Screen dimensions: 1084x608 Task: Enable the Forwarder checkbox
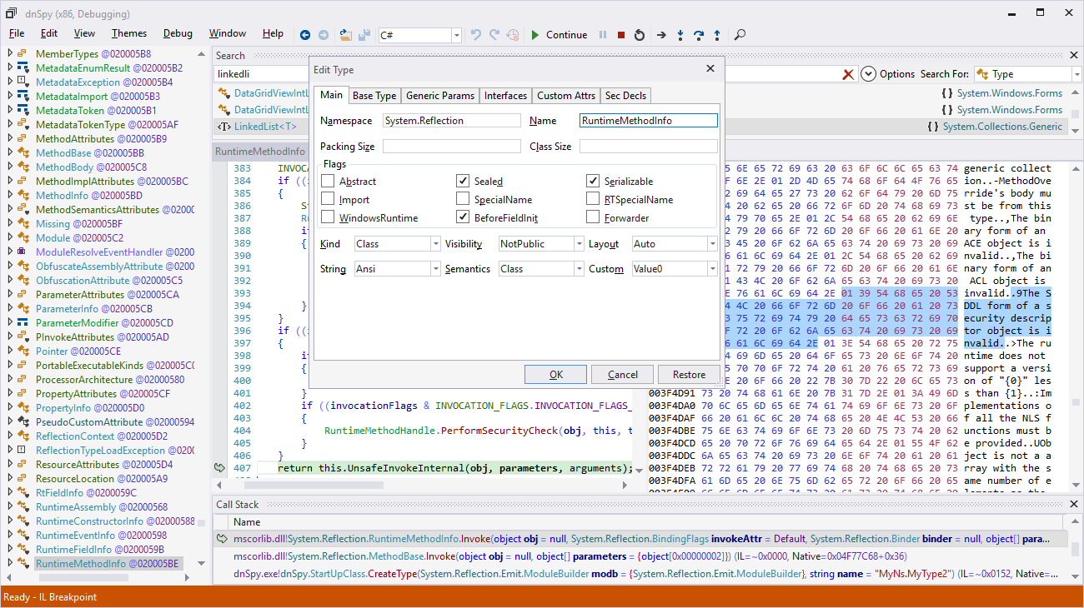click(593, 217)
